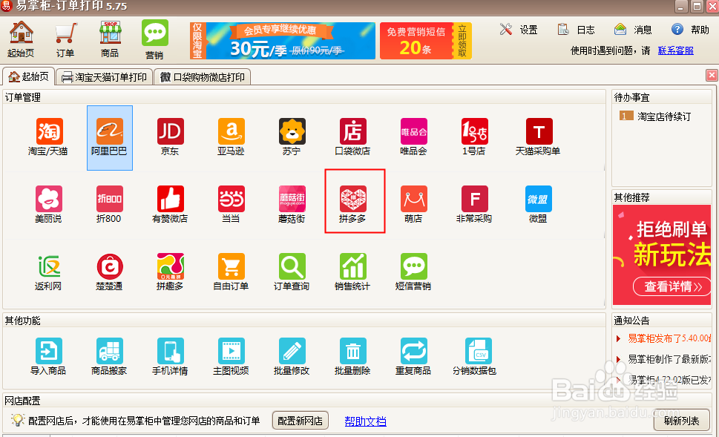Open the 微盟 icon
This screenshot has height=437, width=719.
pyautogui.click(x=539, y=205)
